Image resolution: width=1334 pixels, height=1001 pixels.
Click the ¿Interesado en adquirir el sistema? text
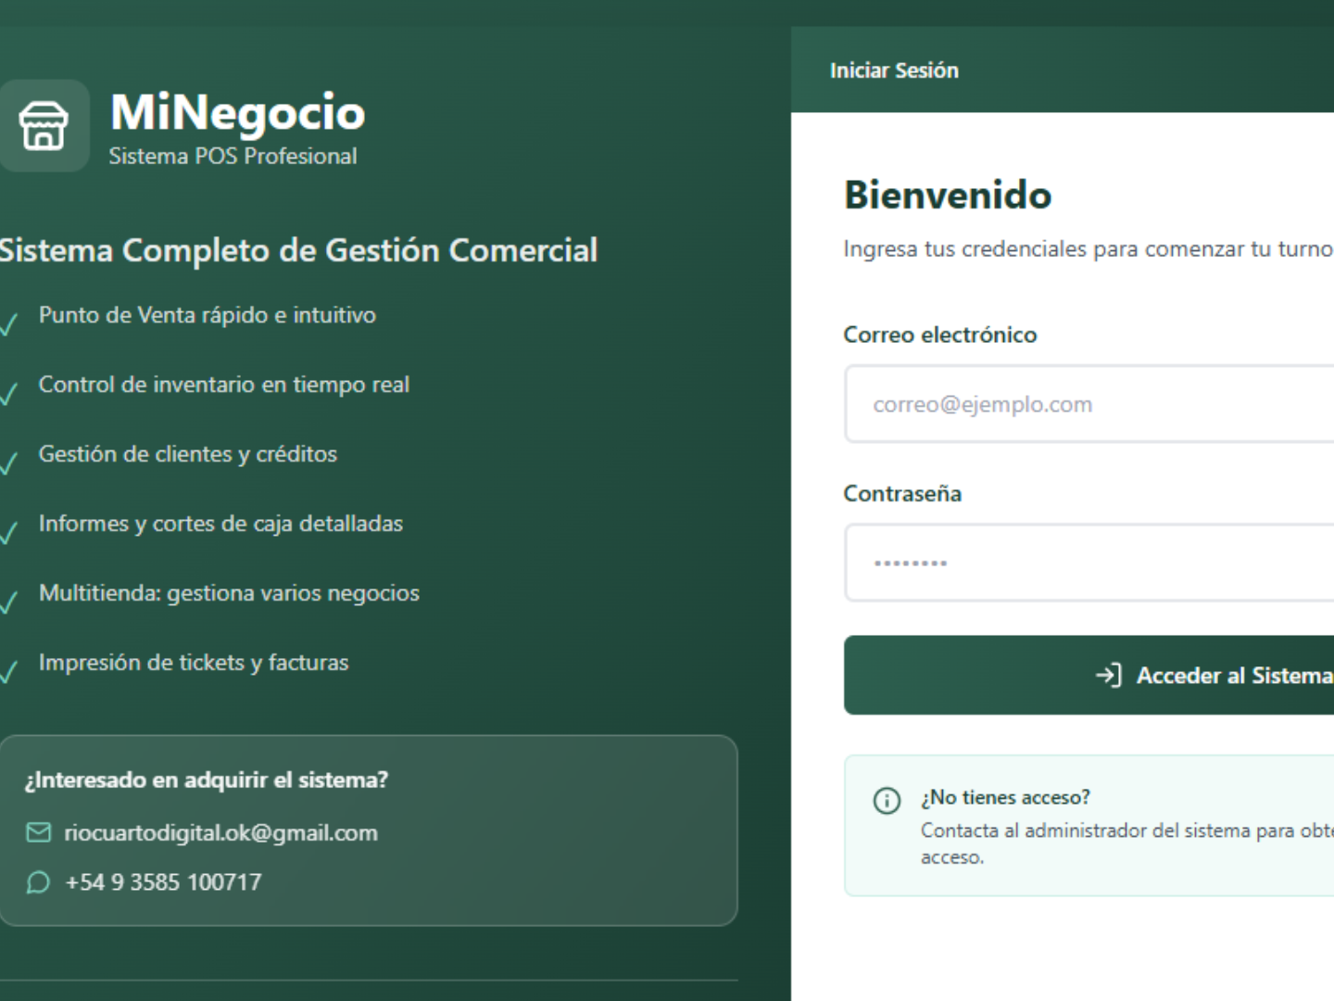207,780
